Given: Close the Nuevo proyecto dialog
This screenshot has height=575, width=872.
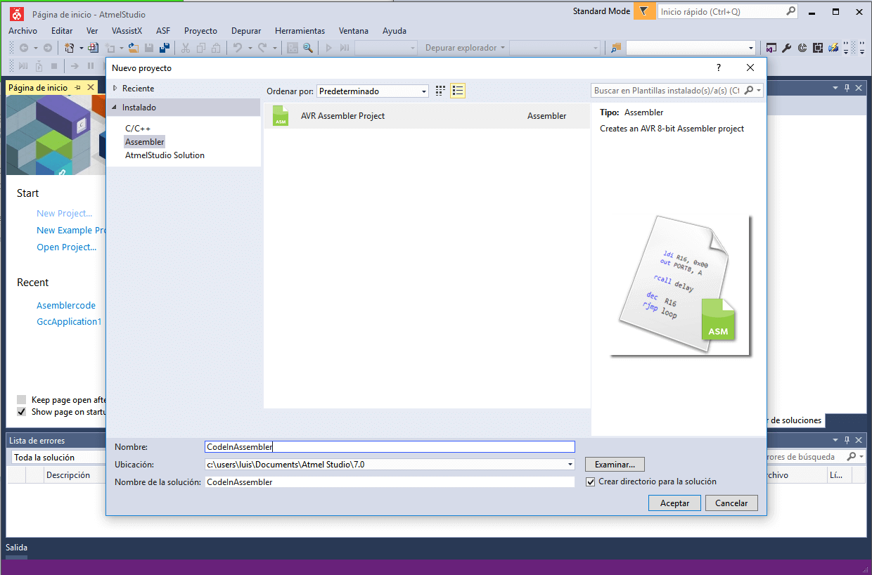Looking at the screenshot, I should pos(751,68).
